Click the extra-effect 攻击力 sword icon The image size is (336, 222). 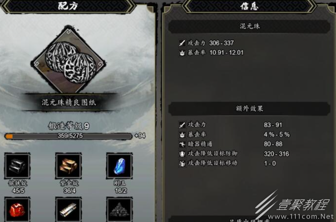[182, 125]
